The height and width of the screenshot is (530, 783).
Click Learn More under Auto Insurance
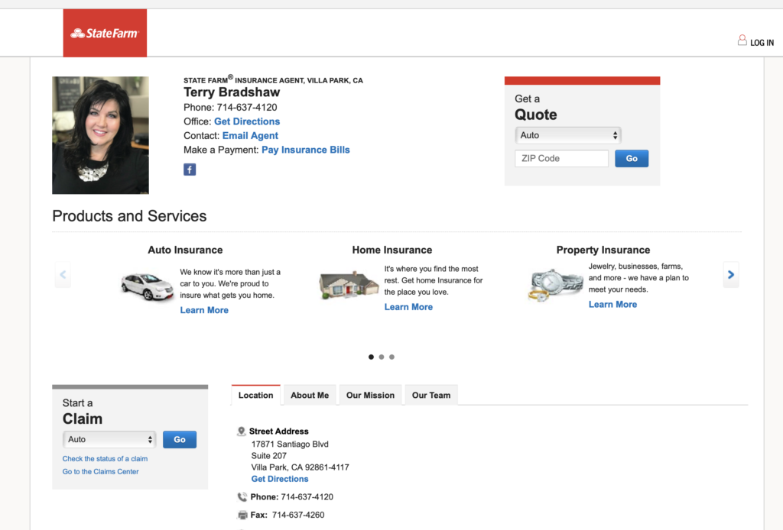coord(204,310)
